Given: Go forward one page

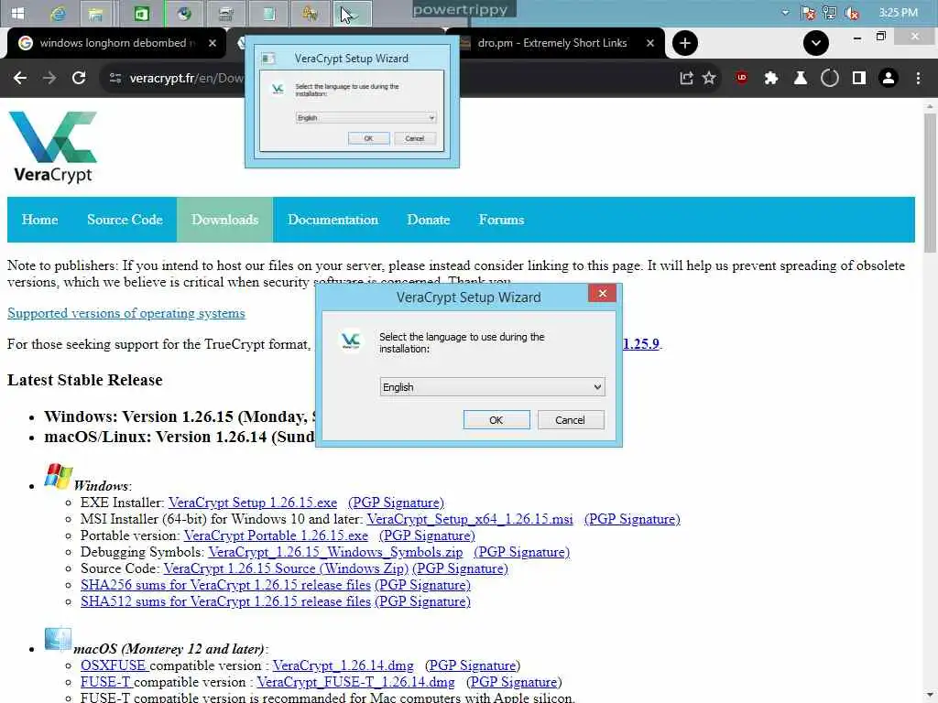Looking at the screenshot, I should 49,78.
